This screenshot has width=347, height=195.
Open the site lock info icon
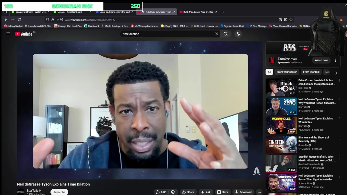coord(53,19)
